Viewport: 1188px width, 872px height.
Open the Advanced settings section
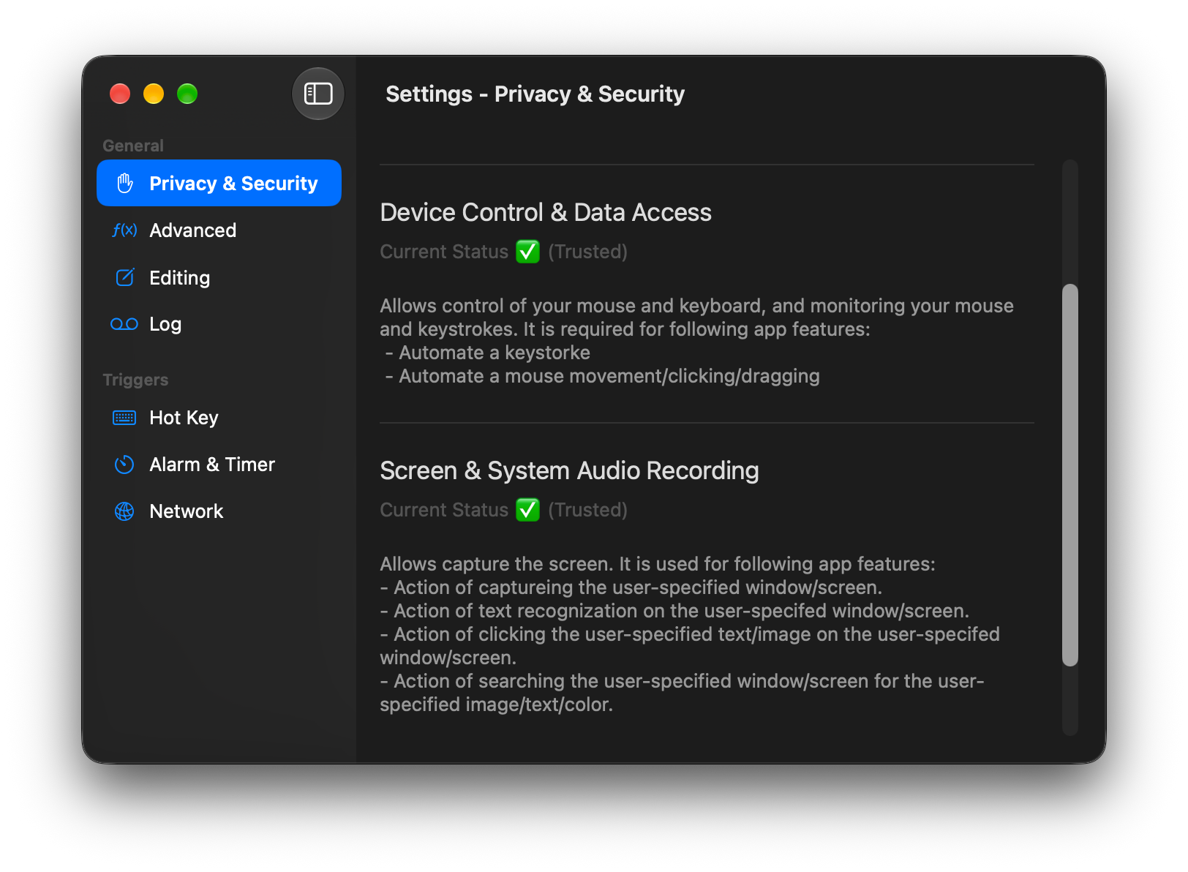(x=219, y=230)
